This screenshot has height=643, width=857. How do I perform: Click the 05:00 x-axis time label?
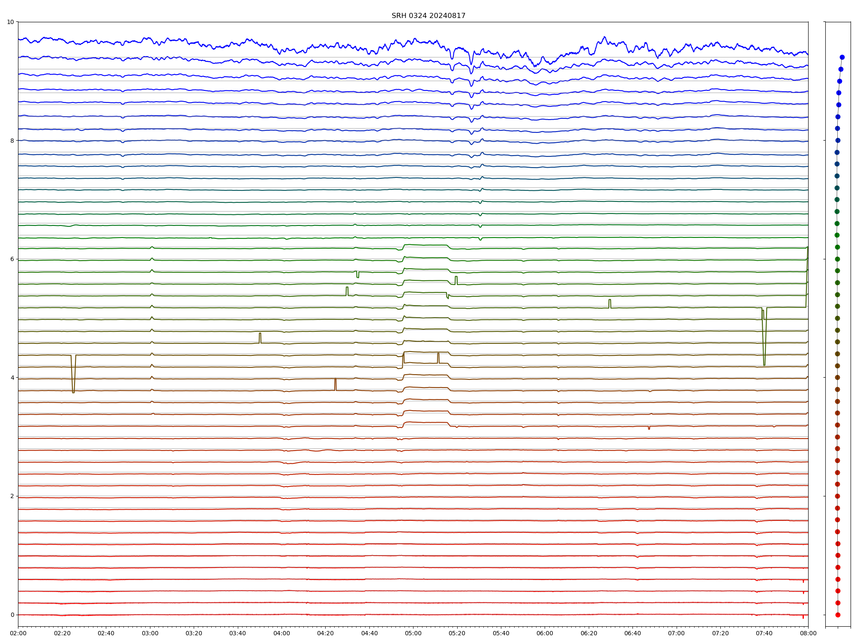413,633
